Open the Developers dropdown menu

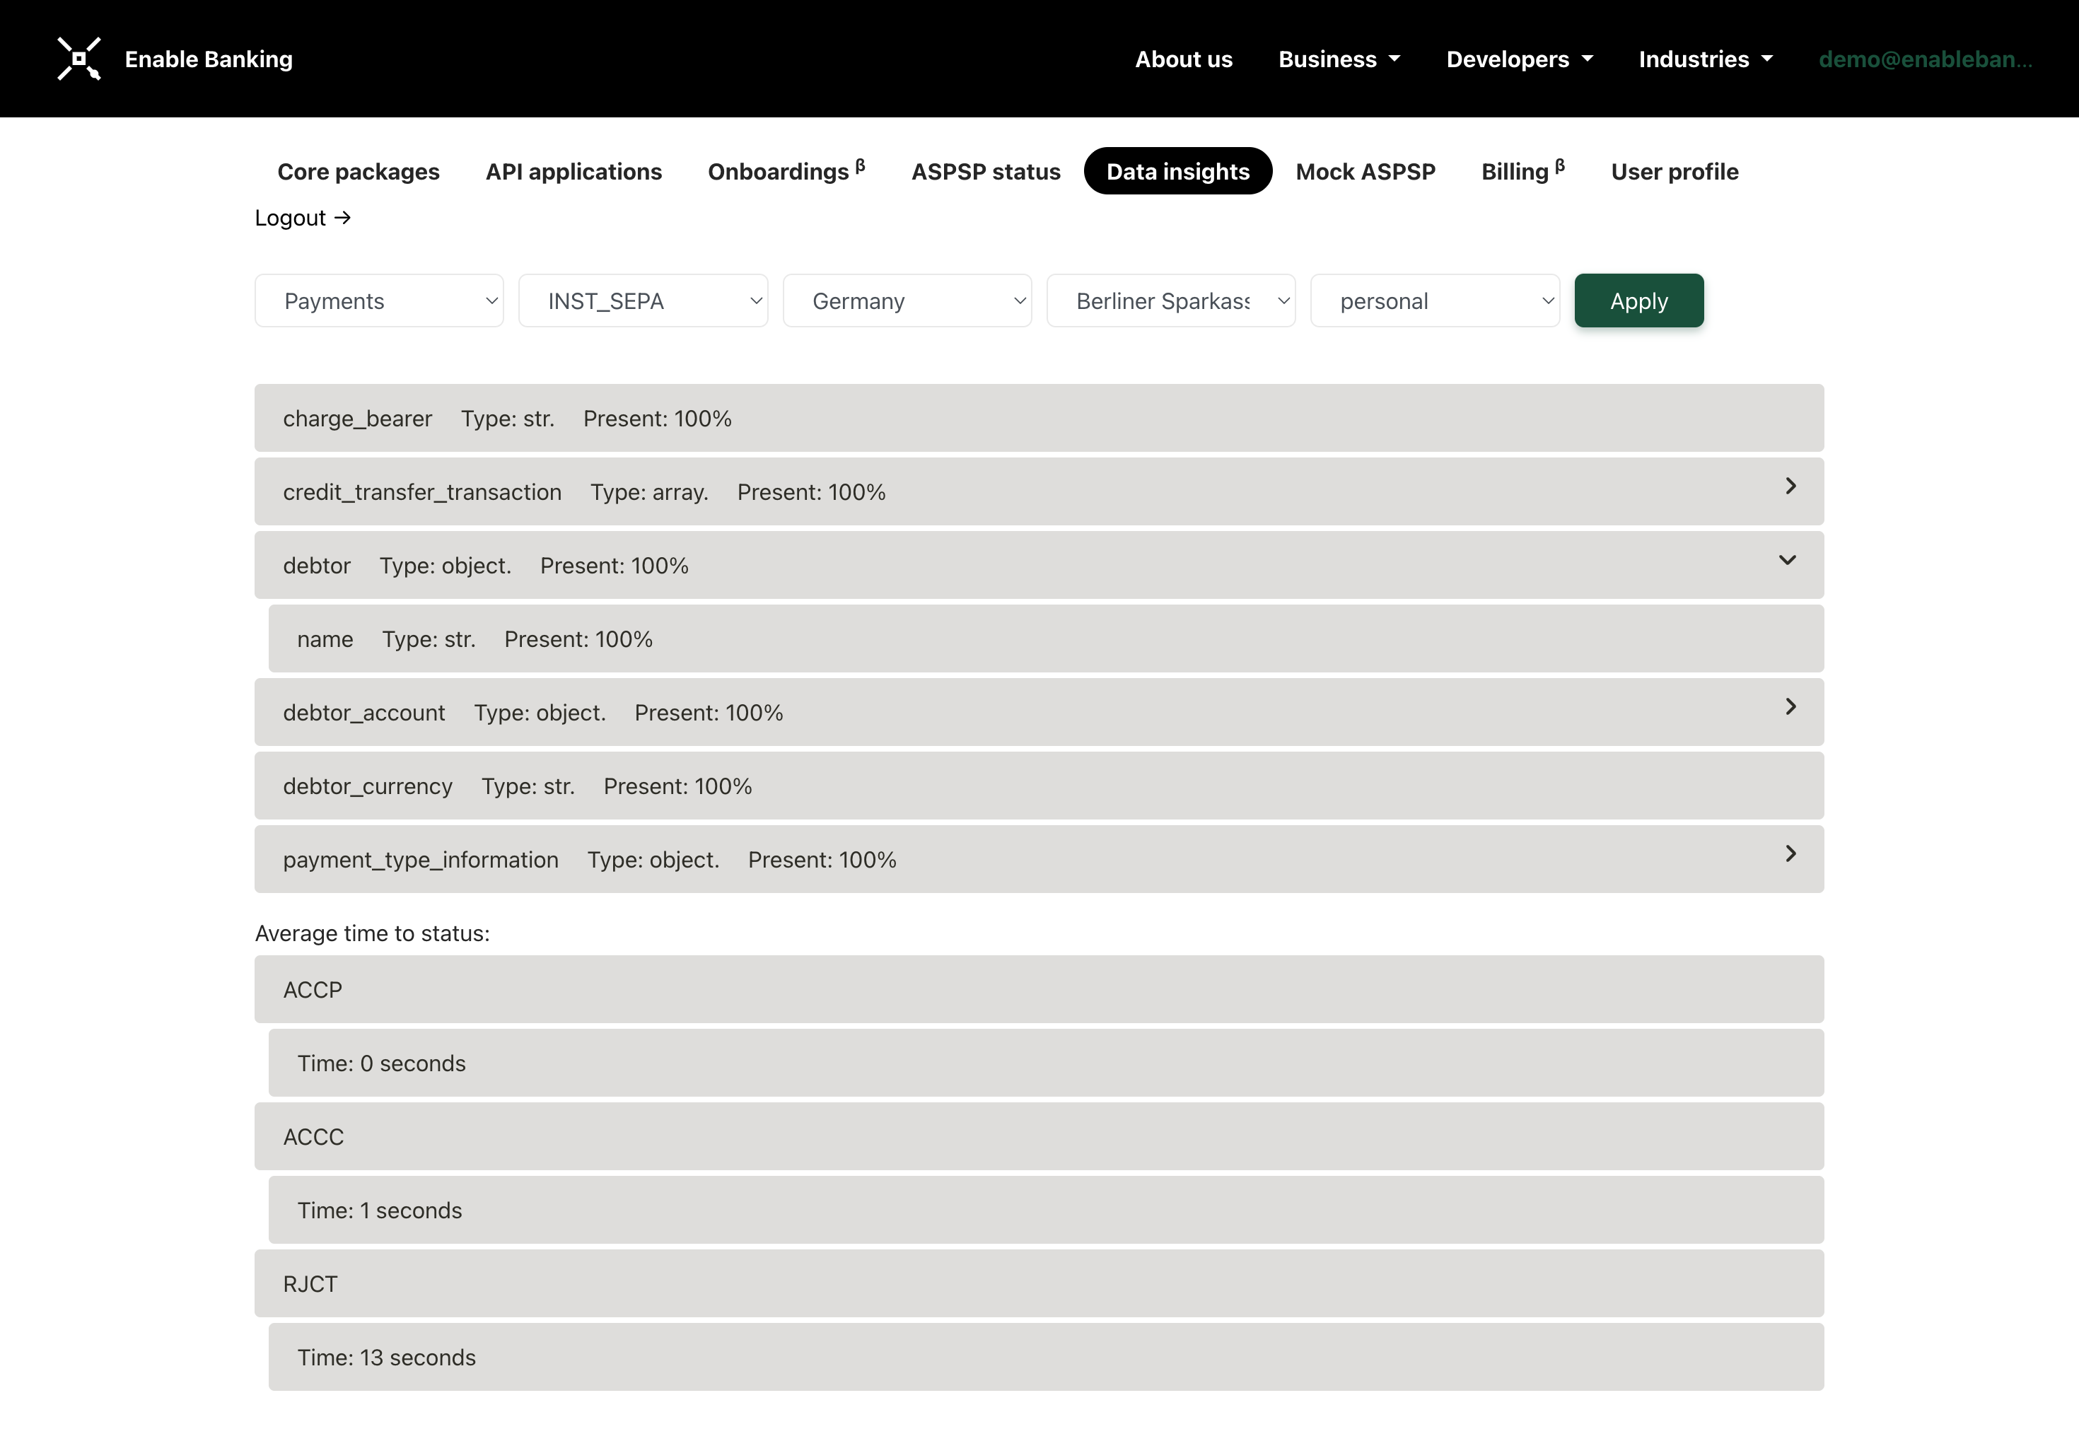pyautogui.click(x=1520, y=59)
